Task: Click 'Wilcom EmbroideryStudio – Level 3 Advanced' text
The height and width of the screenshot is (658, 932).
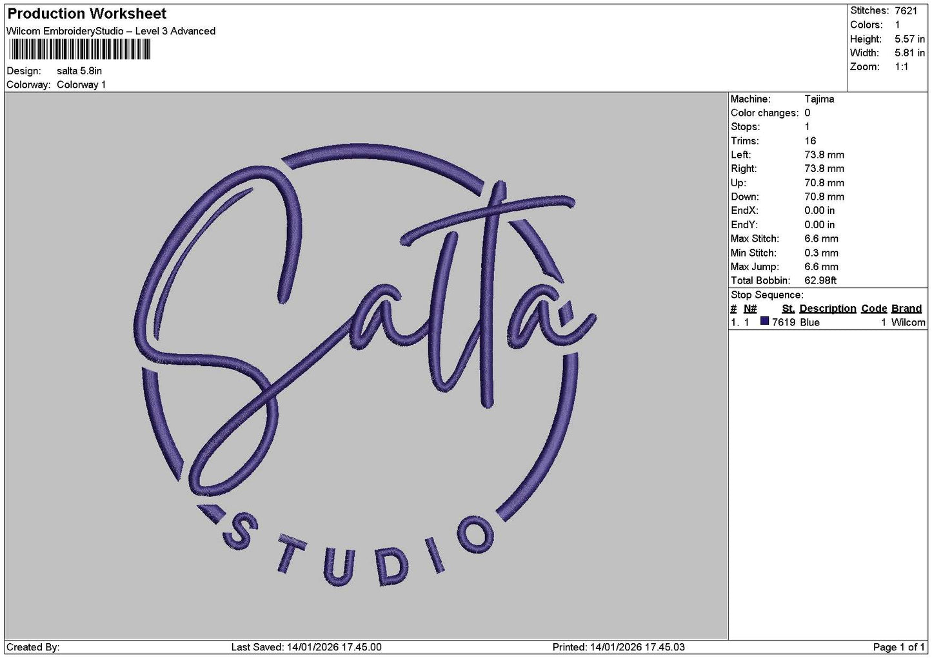Action: click(111, 31)
